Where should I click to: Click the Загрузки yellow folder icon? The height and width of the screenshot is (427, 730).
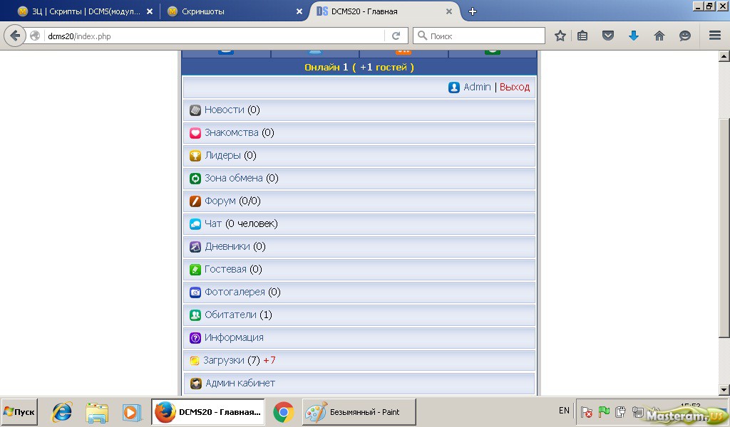tap(195, 361)
